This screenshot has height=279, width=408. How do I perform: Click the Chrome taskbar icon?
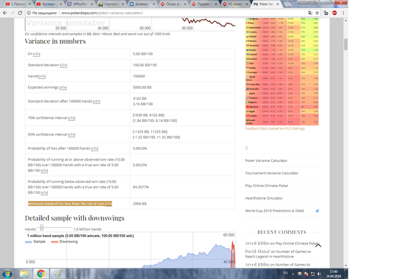tap(41, 274)
